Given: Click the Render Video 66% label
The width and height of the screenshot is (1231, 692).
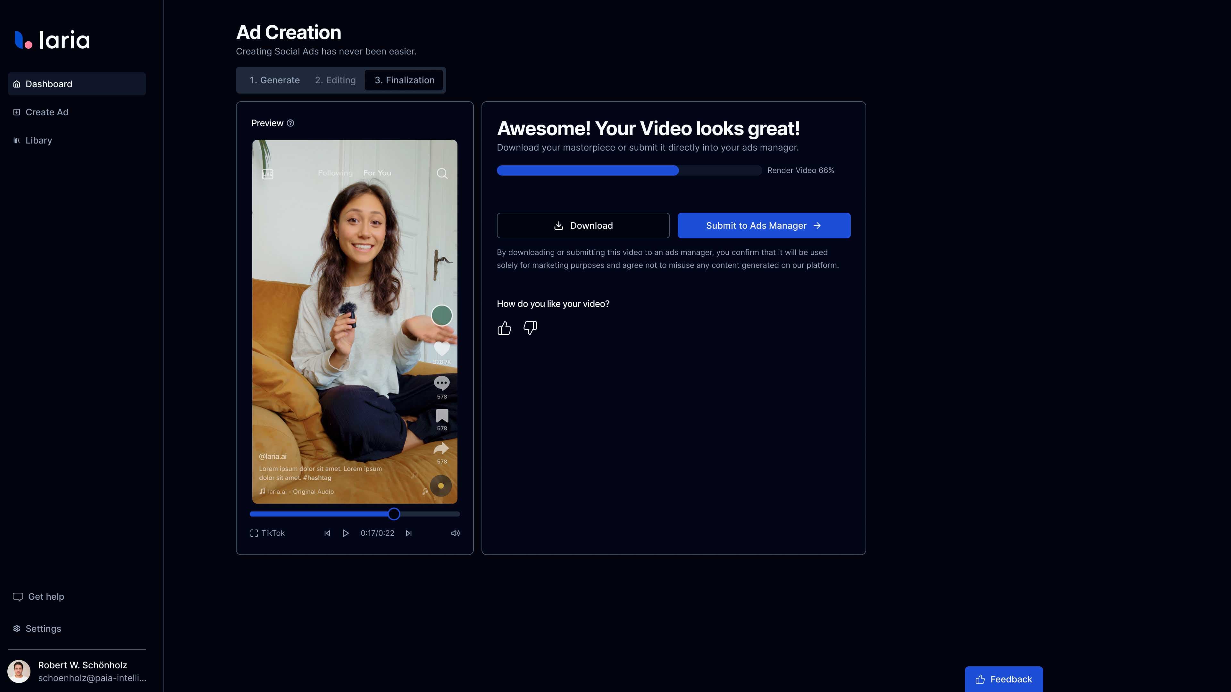Looking at the screenshot, I should pyautogui.click(x=800, y=170).
